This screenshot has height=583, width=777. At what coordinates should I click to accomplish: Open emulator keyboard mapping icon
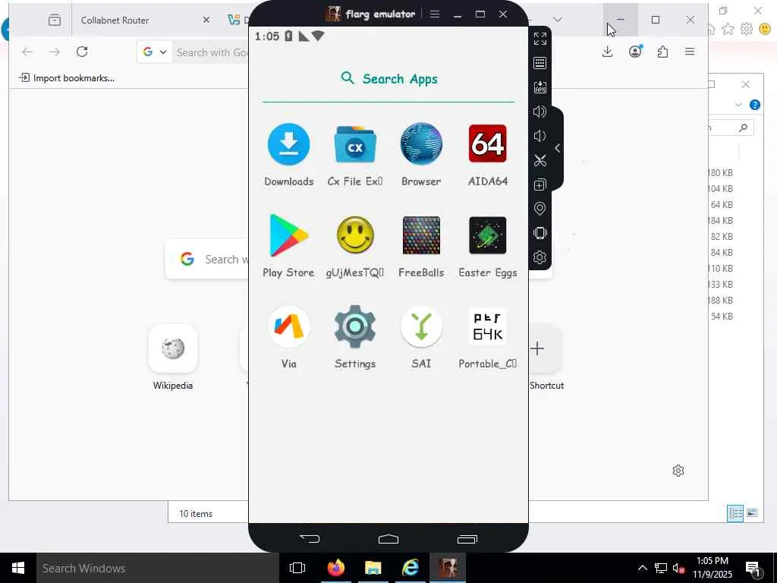click(540, 63)
